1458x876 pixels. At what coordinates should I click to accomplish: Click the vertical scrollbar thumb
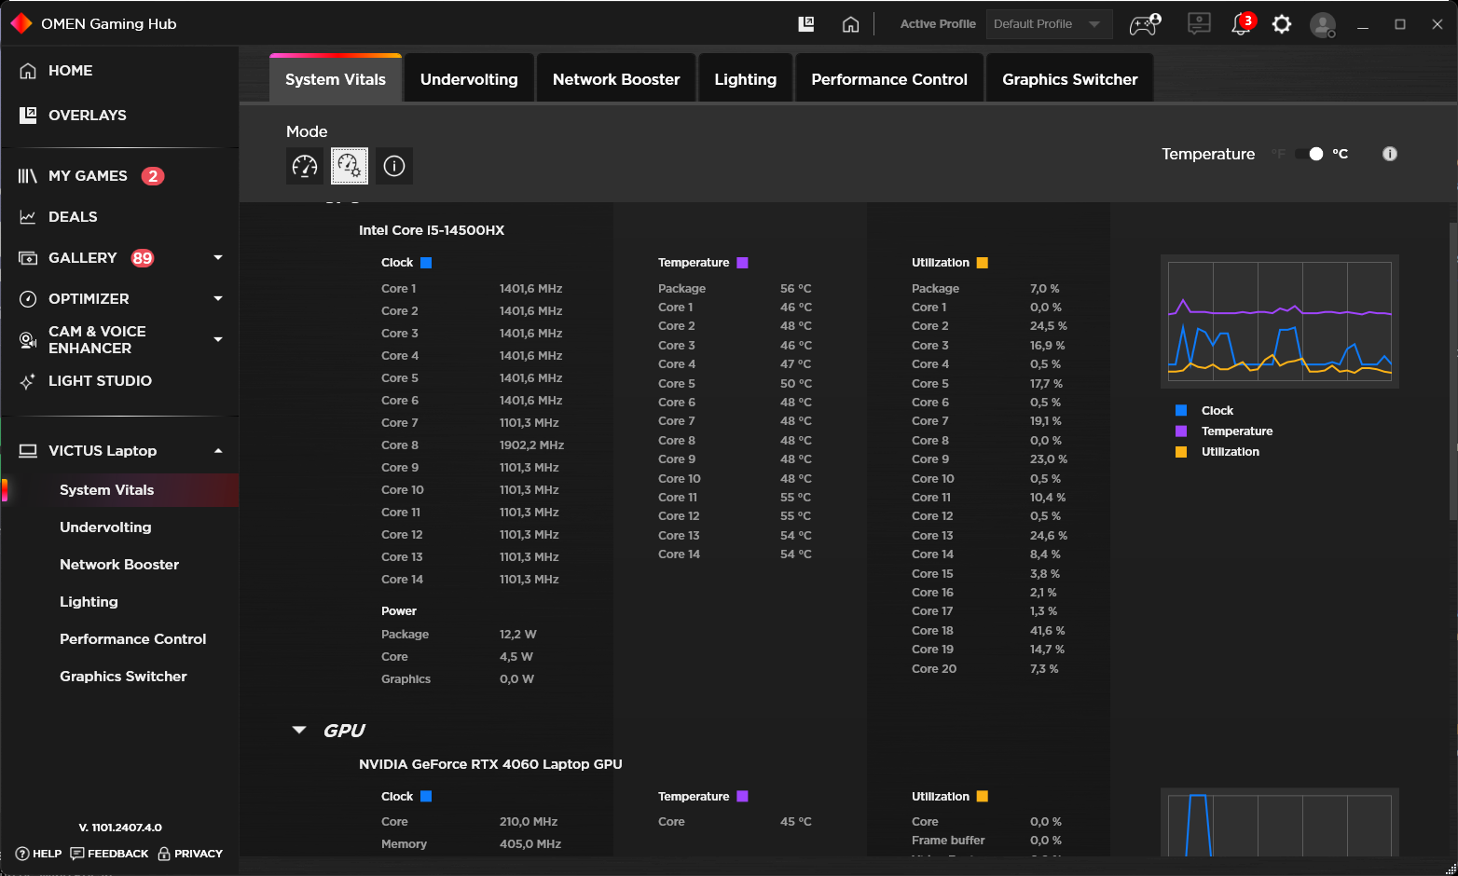point(1452,371)
